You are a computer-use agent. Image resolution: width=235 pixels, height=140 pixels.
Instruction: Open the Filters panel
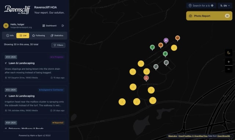coord(58,45)
